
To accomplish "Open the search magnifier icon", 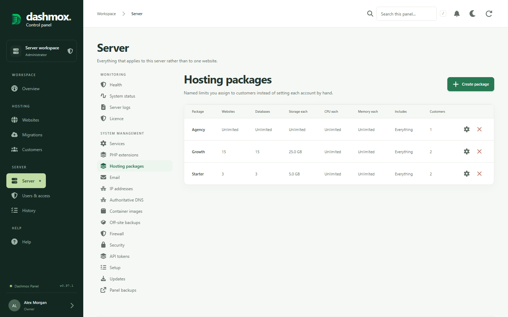I will [x=370, y=14].
